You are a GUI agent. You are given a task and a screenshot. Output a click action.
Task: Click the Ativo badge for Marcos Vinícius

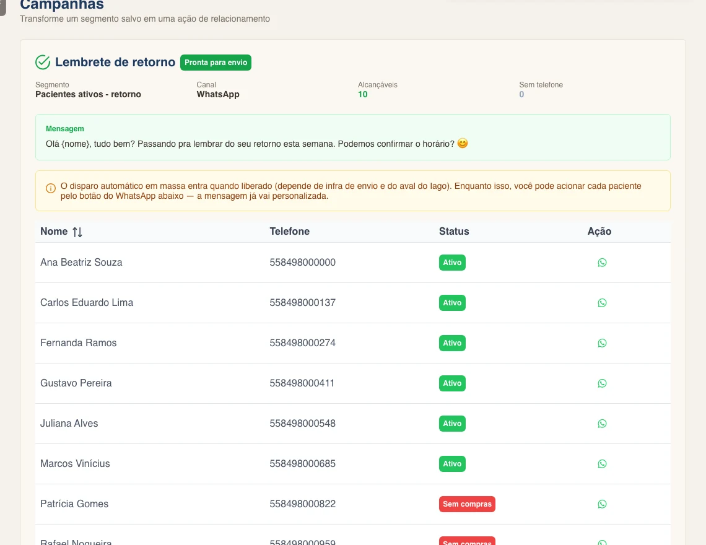click(452, 464)
